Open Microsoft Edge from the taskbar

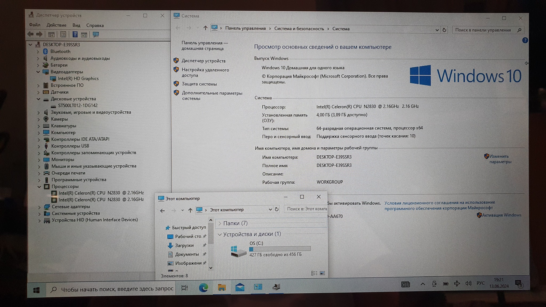point(203,288)
